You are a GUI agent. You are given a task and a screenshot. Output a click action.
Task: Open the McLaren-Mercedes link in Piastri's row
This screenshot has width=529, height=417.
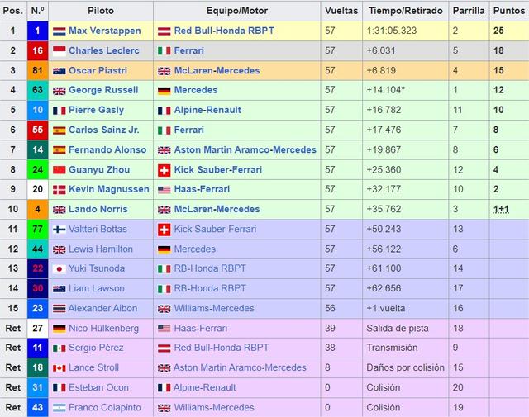[x=217, y=70]
